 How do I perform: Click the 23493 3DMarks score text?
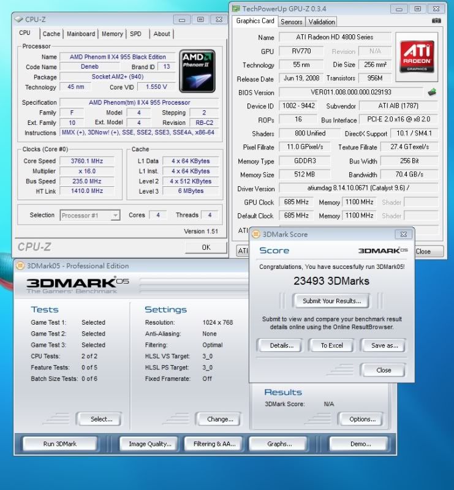pos(331,281)
